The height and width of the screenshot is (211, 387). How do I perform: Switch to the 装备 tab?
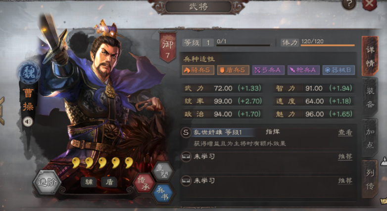[370, 97]
